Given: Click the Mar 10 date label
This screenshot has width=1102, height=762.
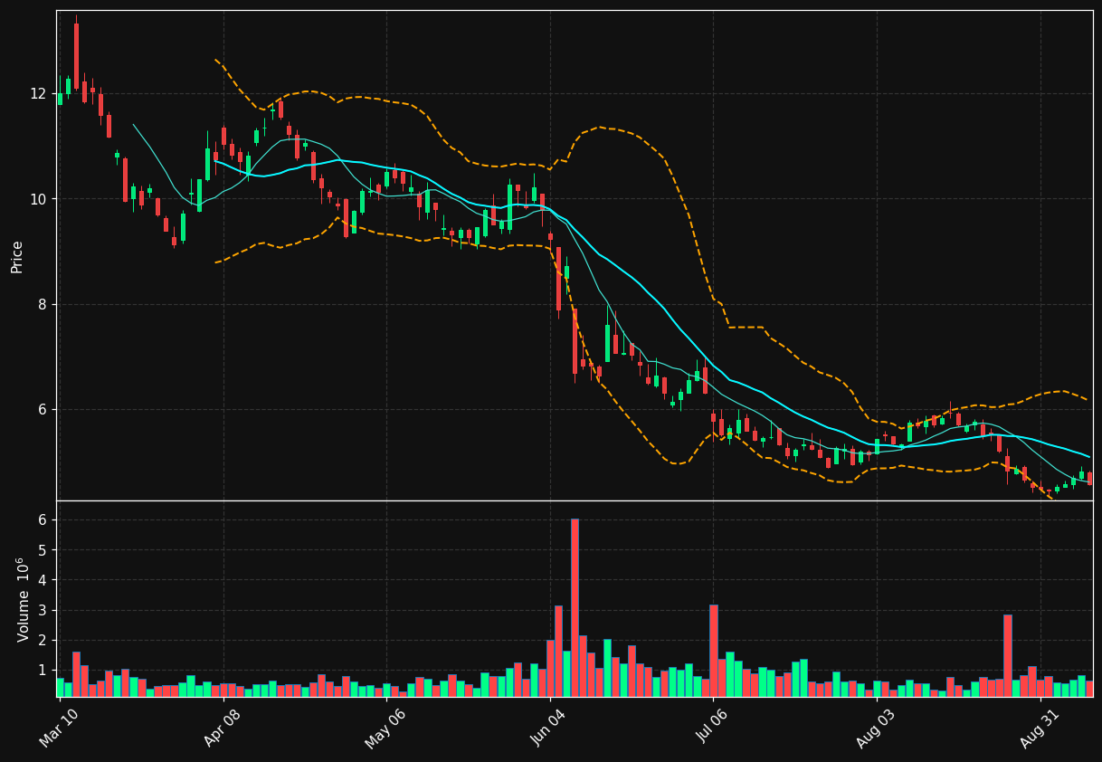Looking at the screenshot, I should pyautogui.click(x=59, y=727).
